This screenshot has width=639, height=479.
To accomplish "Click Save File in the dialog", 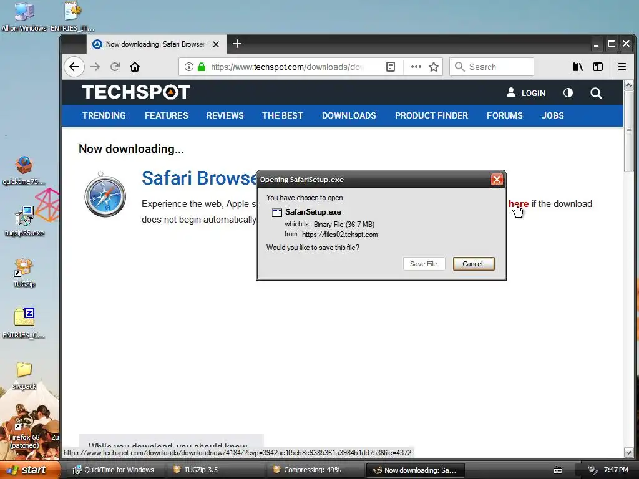I will click(424, 264).
